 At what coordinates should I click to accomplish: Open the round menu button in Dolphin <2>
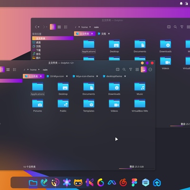150,69
